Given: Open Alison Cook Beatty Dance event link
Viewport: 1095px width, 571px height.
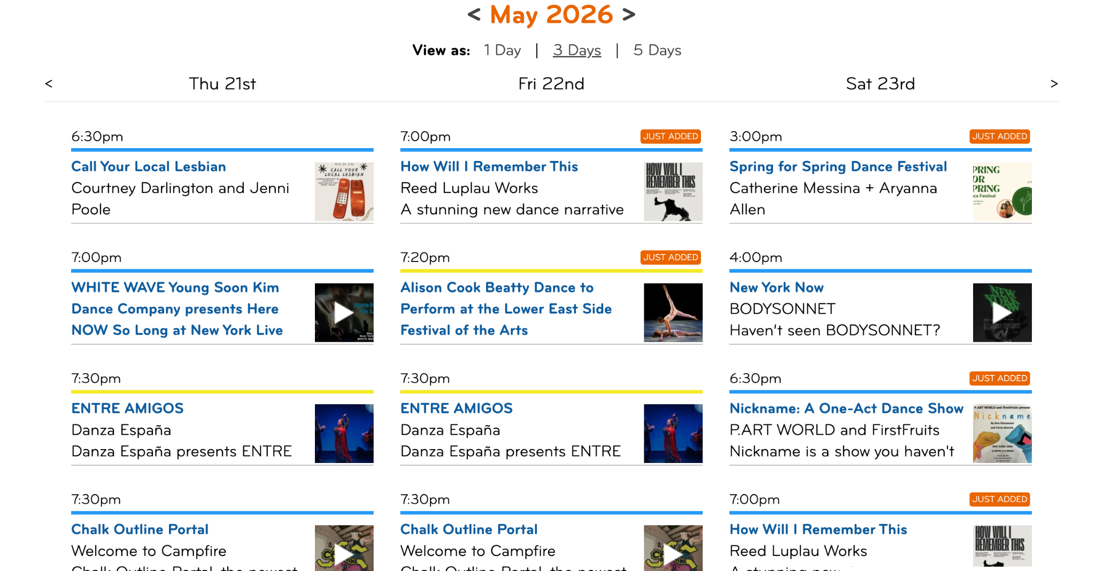Looking at the screenshot, I should [x=506, y=308].
